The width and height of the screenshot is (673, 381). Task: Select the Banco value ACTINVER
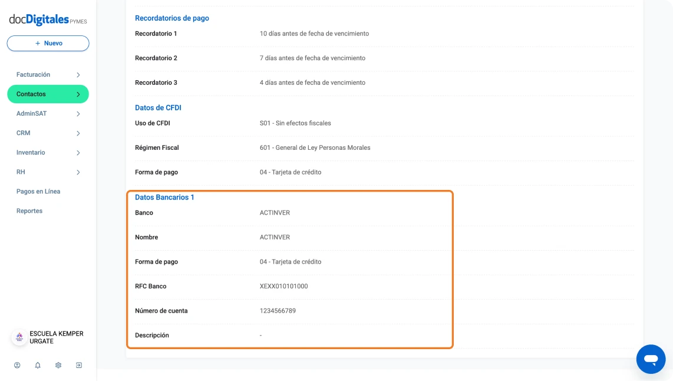275,213
